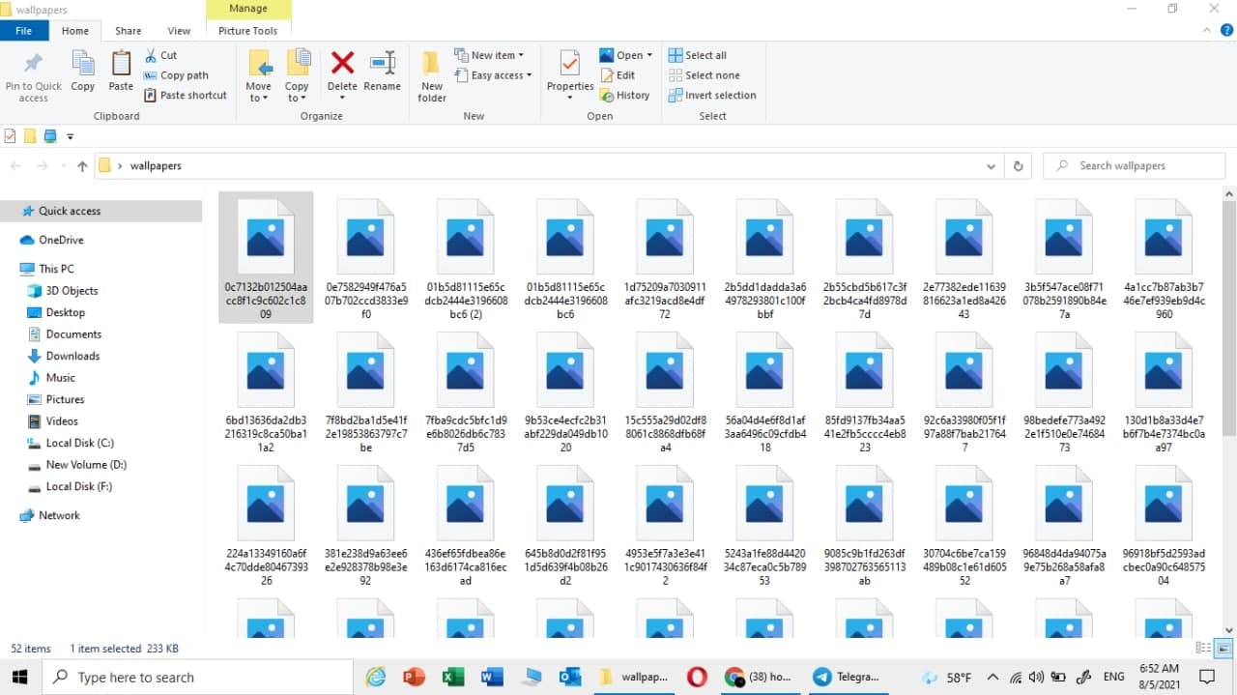1237x695 pixels.
Task: Open address bar history dropdown arrow
Action: point(991,166)
